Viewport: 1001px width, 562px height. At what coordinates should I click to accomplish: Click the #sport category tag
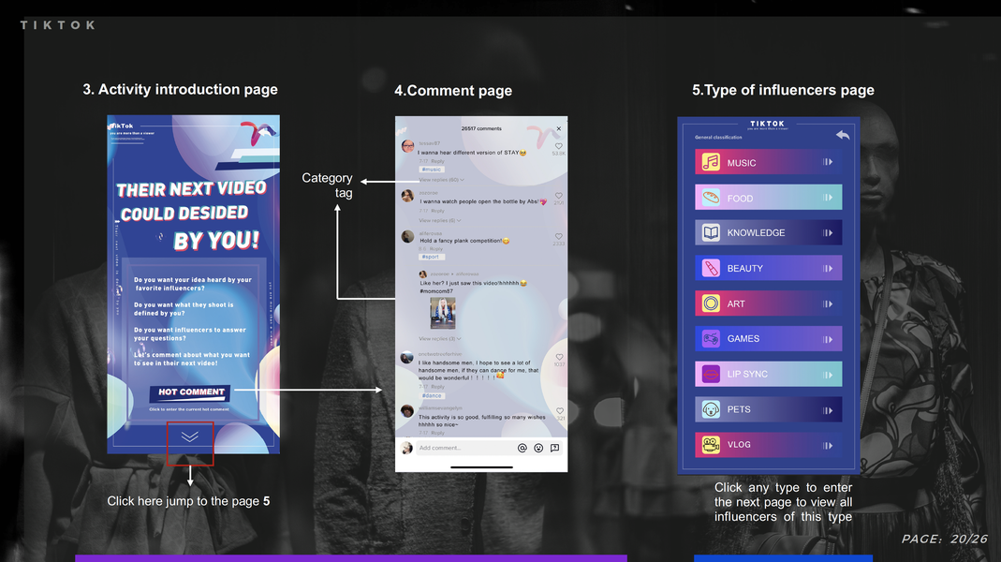pyautogui.click(x=432, y=257)
